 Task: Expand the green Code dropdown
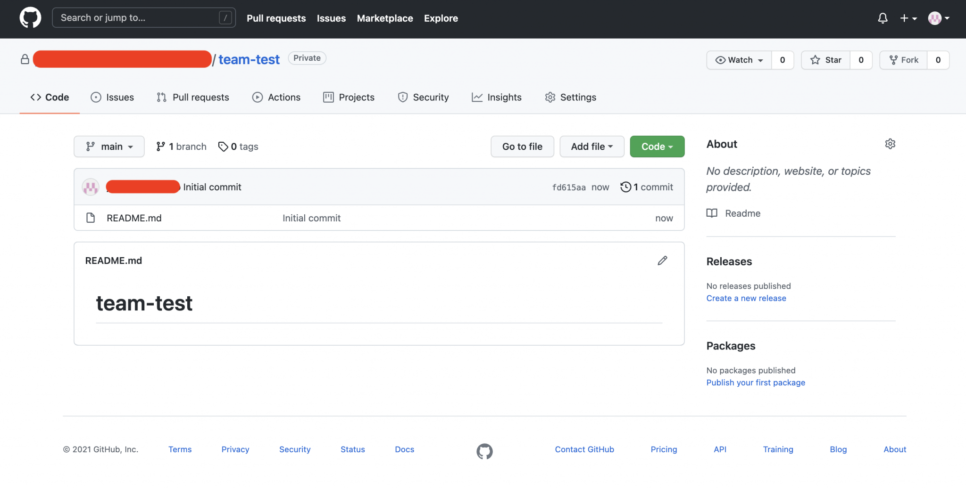[x=657, y=146]
